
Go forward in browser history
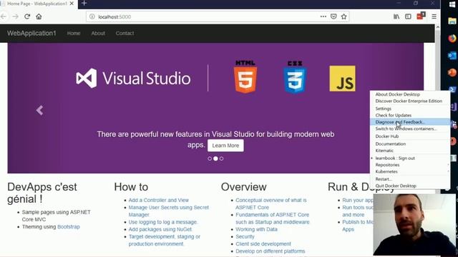pyautogui.click(x=16, y=16)
